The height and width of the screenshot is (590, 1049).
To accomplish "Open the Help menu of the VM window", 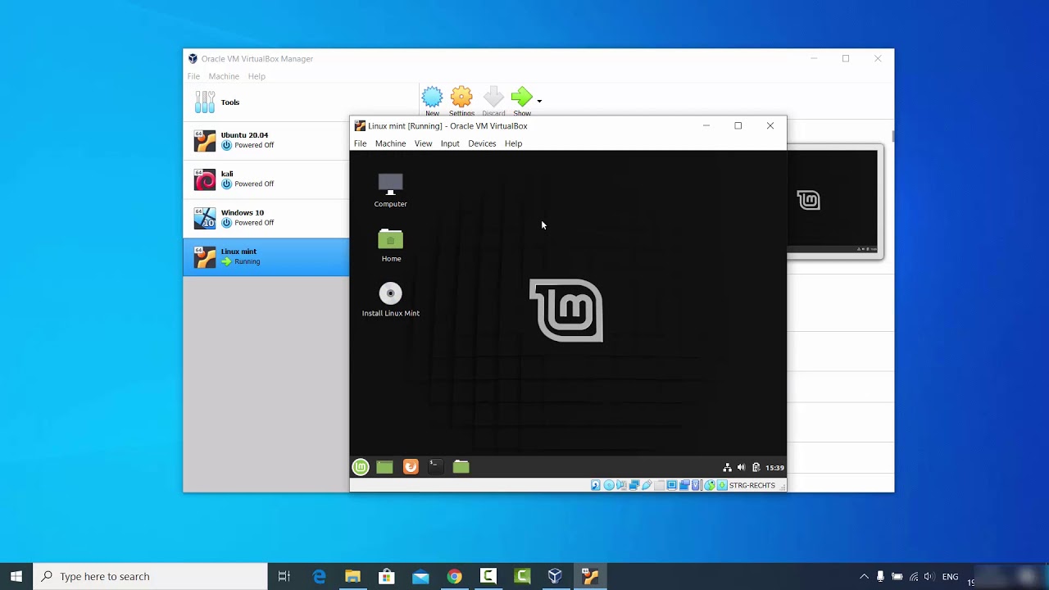I will point(513,143).
